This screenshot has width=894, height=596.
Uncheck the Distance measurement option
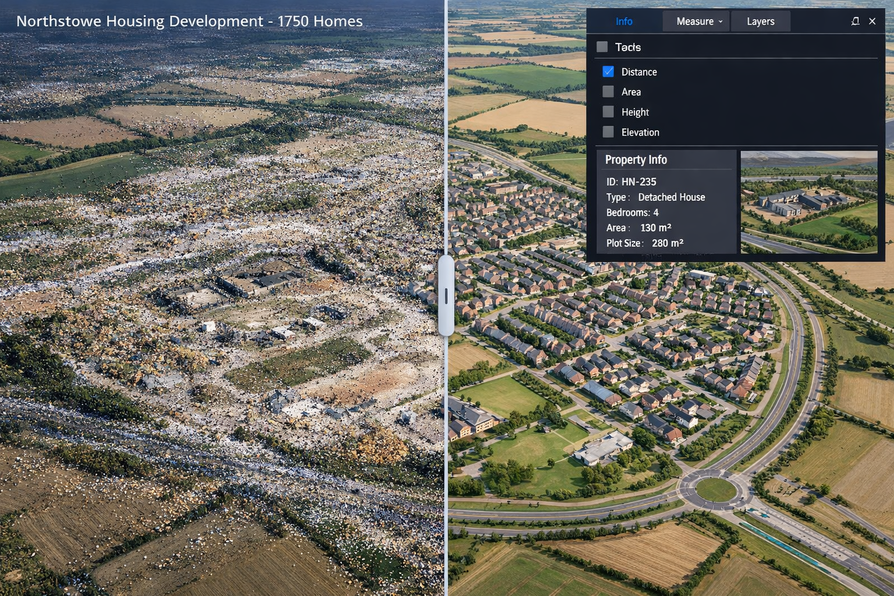pos(608,71)
